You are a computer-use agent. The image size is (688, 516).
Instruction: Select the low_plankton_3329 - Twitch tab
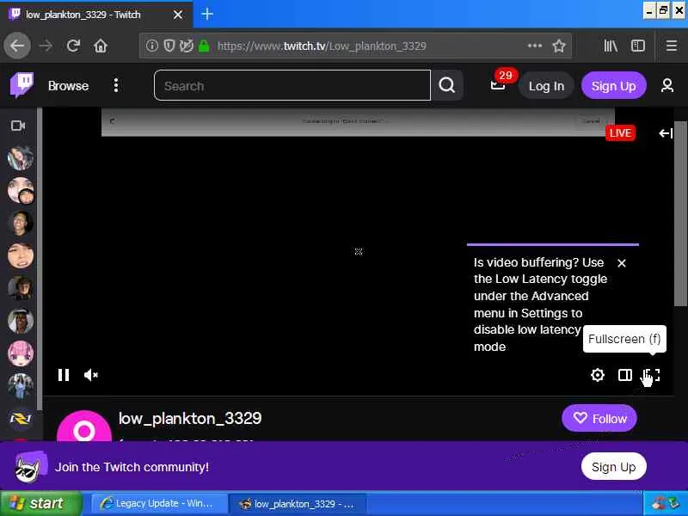tap(96, 15)
